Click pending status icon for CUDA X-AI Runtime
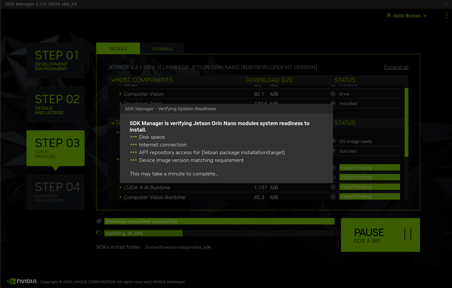452x288 pixels. click(333, 187)
